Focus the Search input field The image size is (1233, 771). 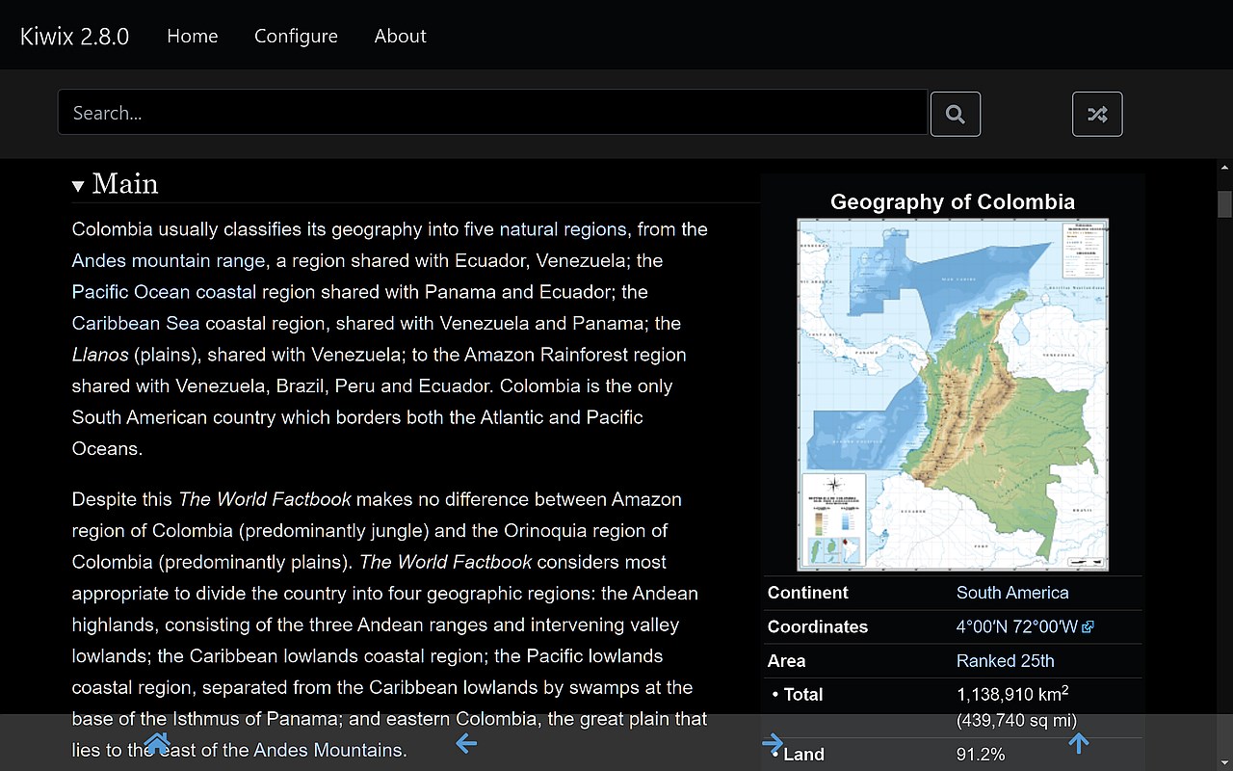point(492,113)
